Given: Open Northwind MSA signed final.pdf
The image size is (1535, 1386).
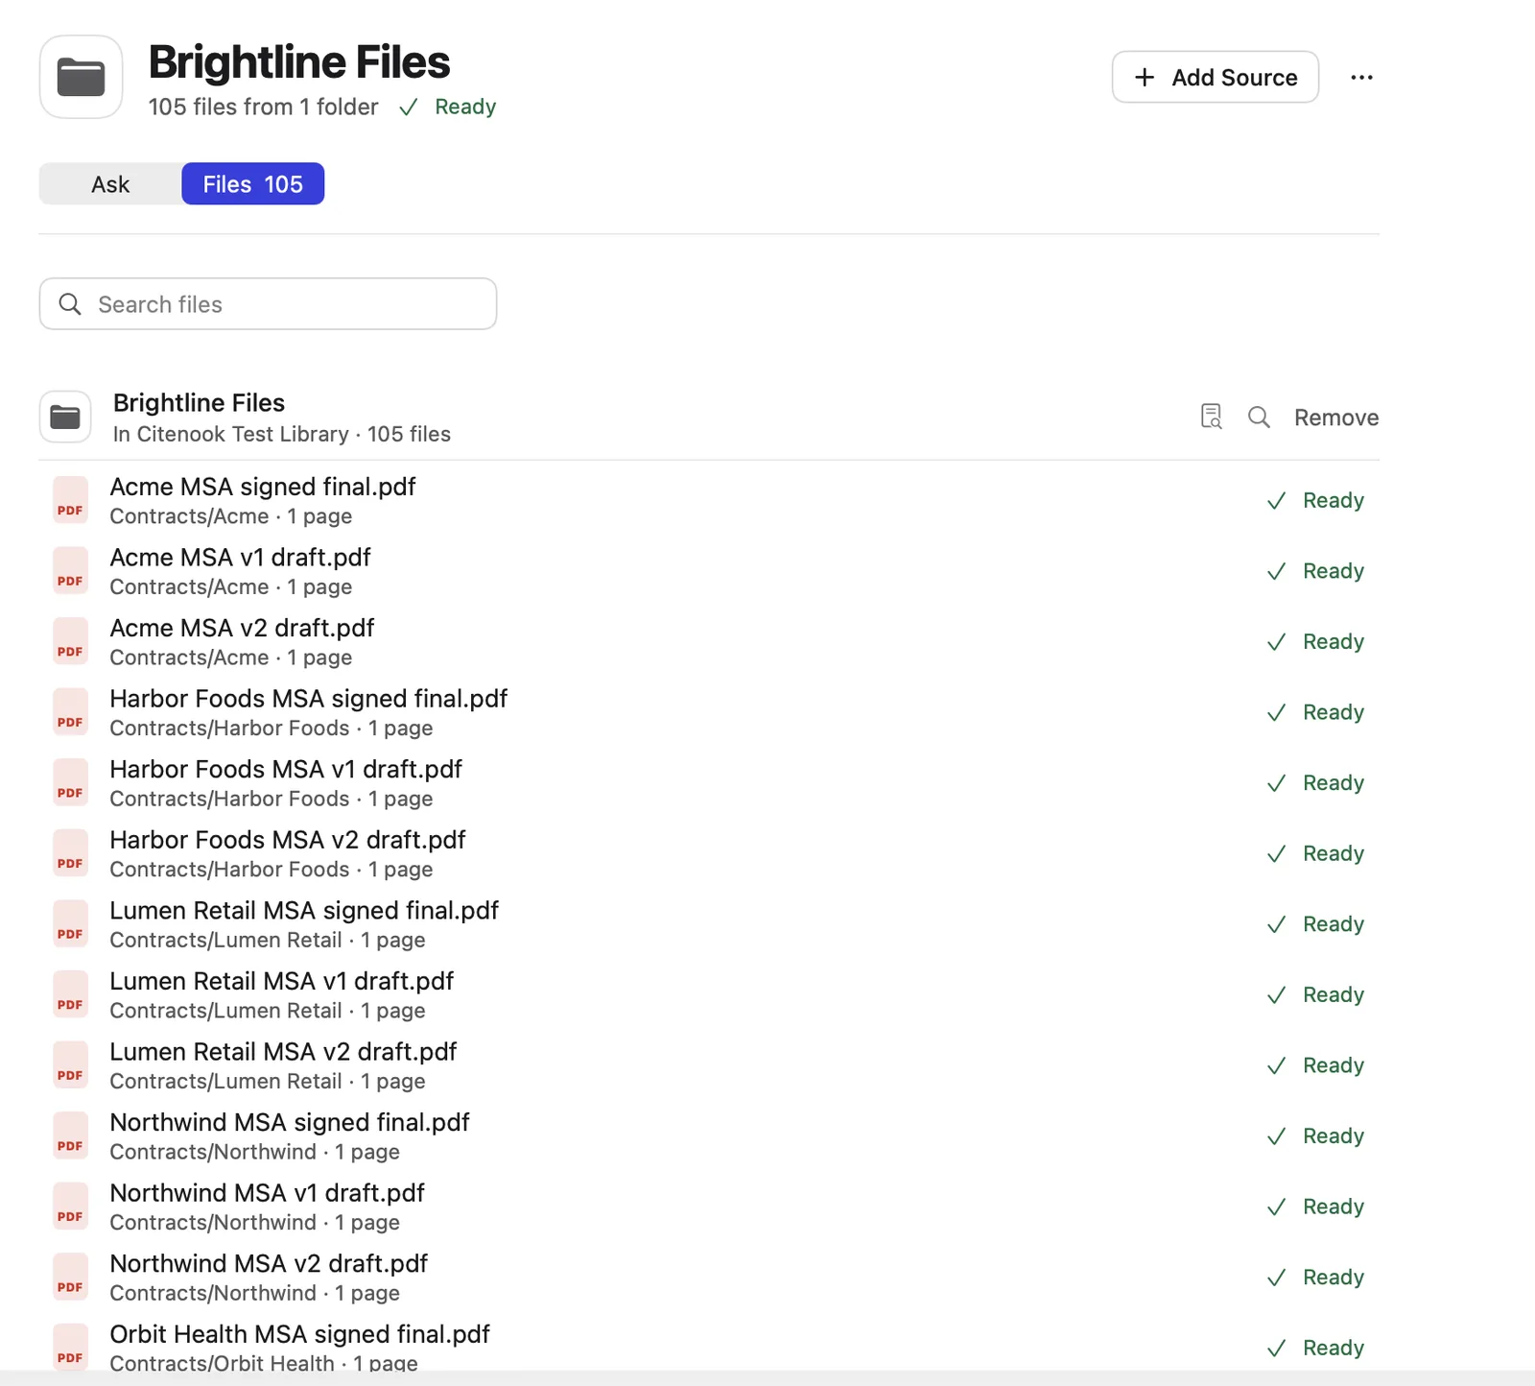Looking at the screenshot, I should (290, 1122).
